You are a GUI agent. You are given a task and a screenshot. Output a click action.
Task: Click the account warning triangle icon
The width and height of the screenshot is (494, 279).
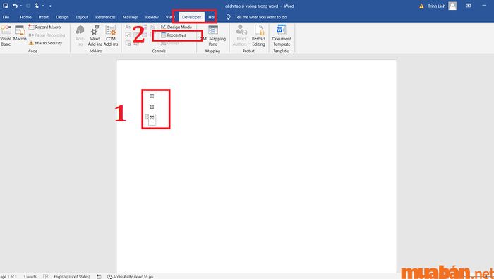[421, 6]
